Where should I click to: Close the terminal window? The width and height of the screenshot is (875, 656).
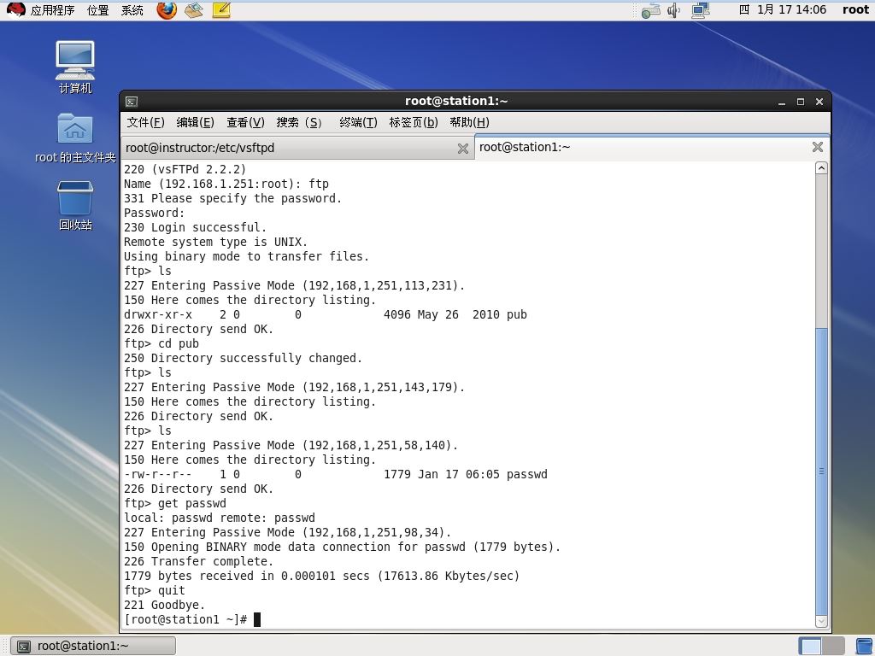819,102
